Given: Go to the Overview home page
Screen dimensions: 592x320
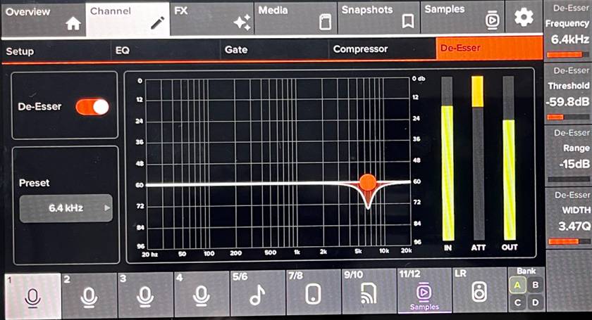Looking at the screenshot, I should pos(42,18).
